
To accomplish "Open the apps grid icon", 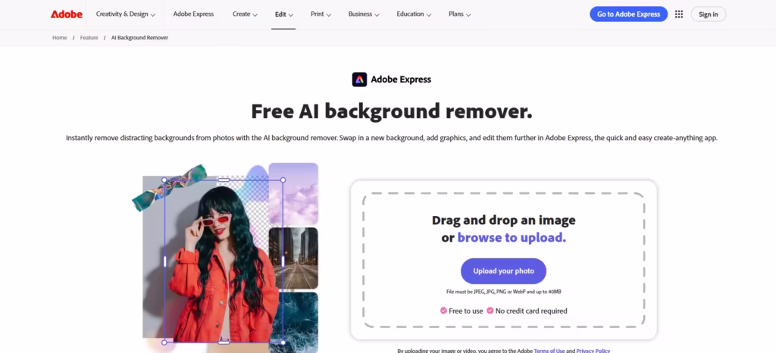I will [x=679, y=14].
